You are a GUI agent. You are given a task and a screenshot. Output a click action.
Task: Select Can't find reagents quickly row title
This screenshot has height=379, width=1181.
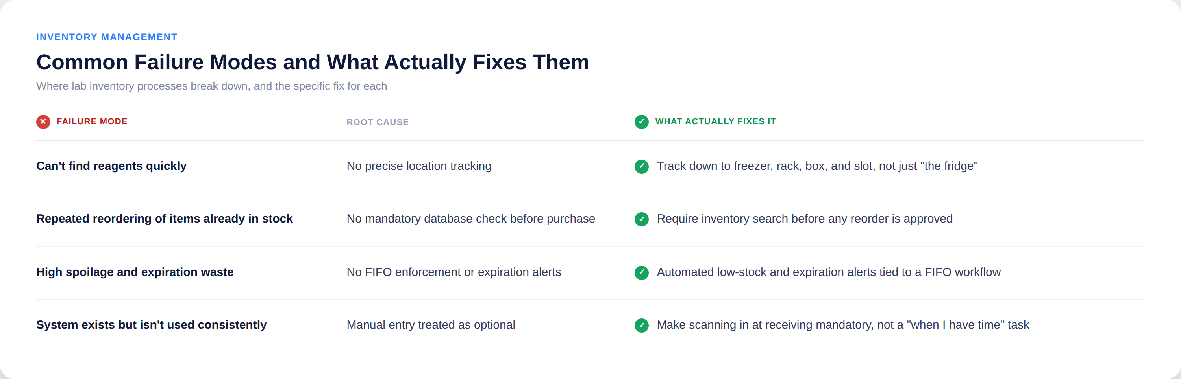pos(111,166)
